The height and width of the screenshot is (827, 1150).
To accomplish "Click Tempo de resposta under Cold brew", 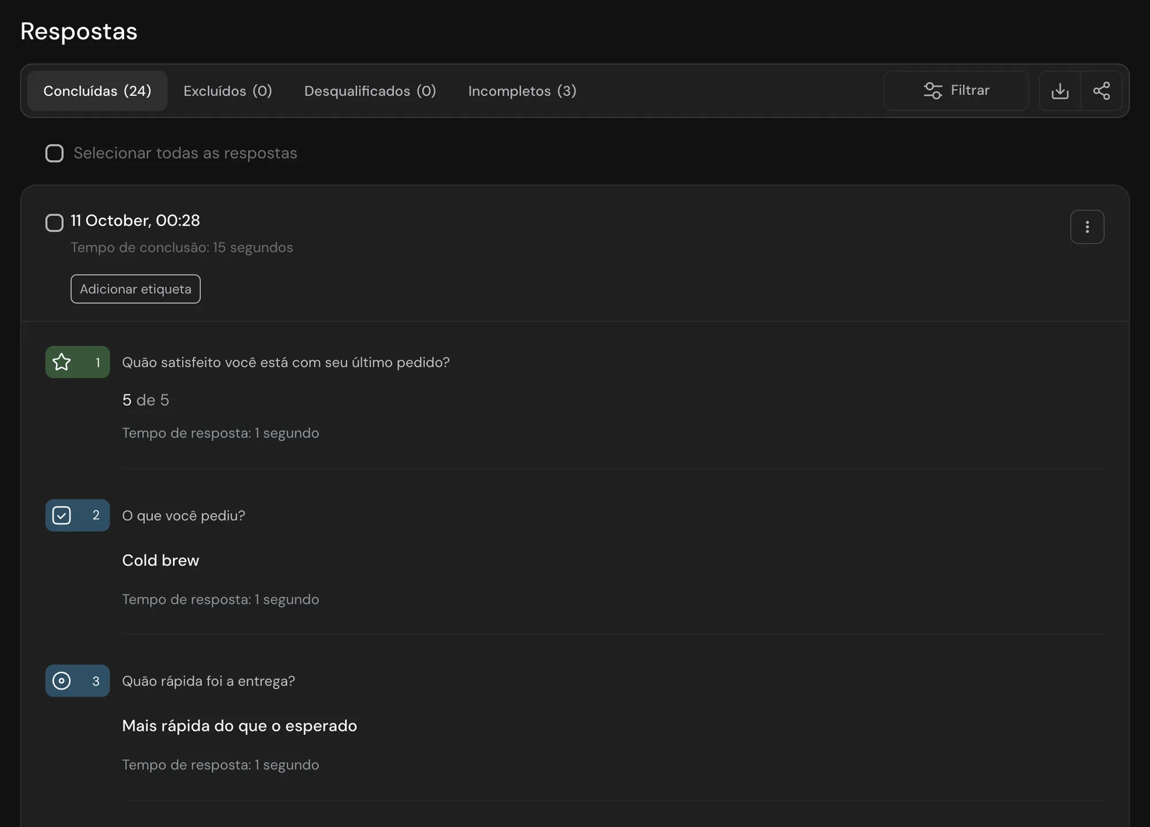I will point(220,599).
